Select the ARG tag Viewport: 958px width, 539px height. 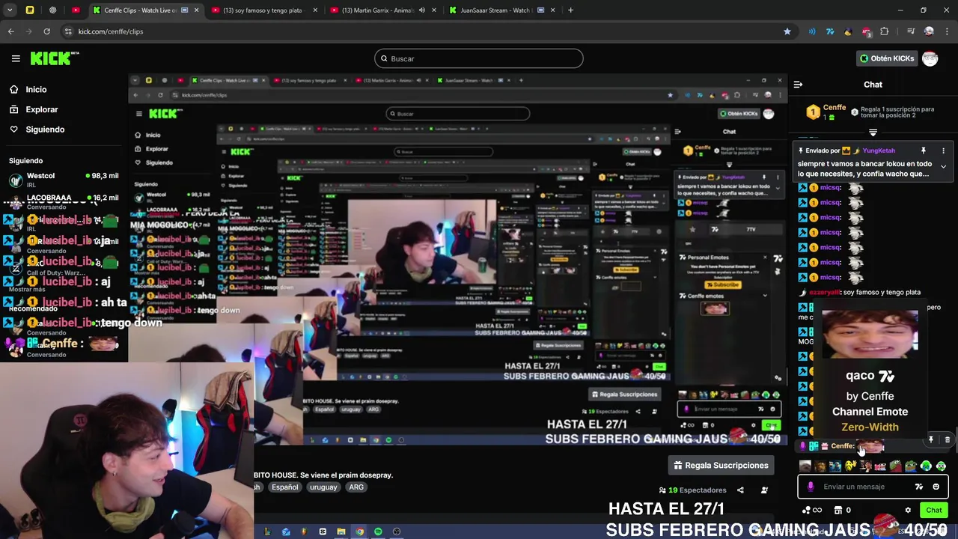pos(356,487)
